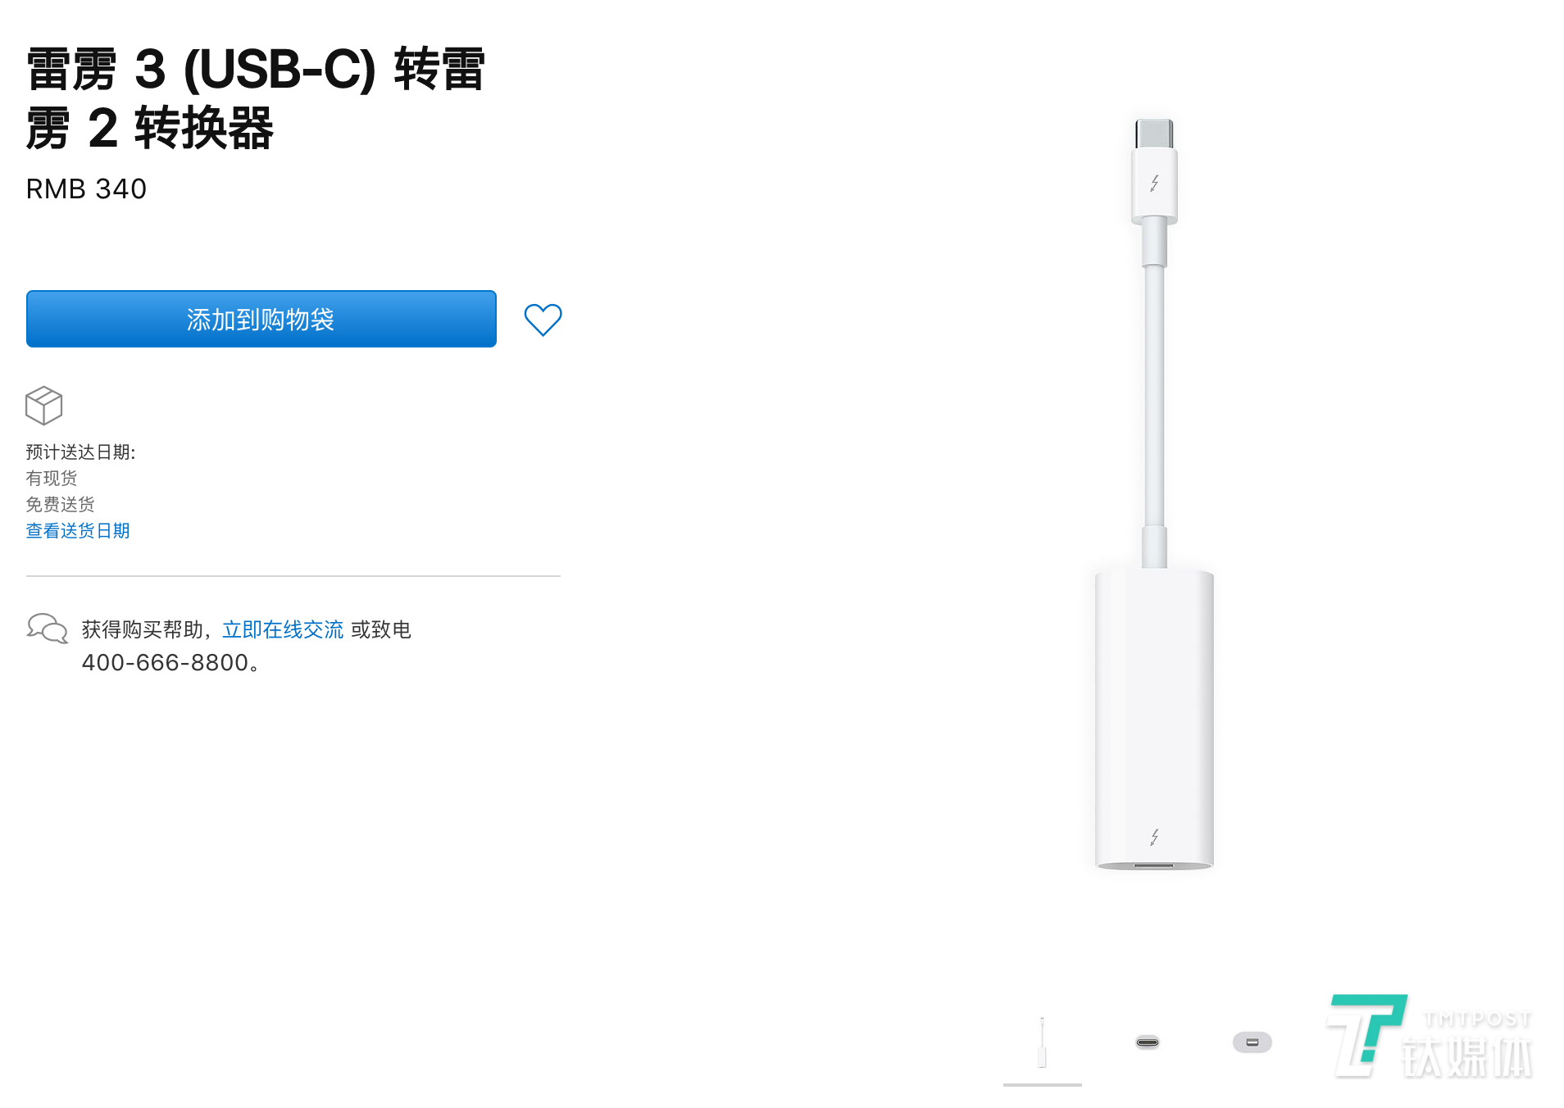
Task: Click the 添加到购物袋 add-to-bag button
Action: point(261,320)
